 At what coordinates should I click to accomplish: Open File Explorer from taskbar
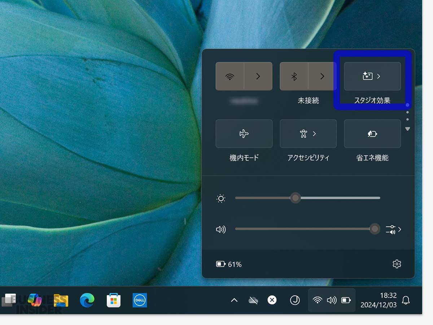pyautogui.click(x=61, y=300)
